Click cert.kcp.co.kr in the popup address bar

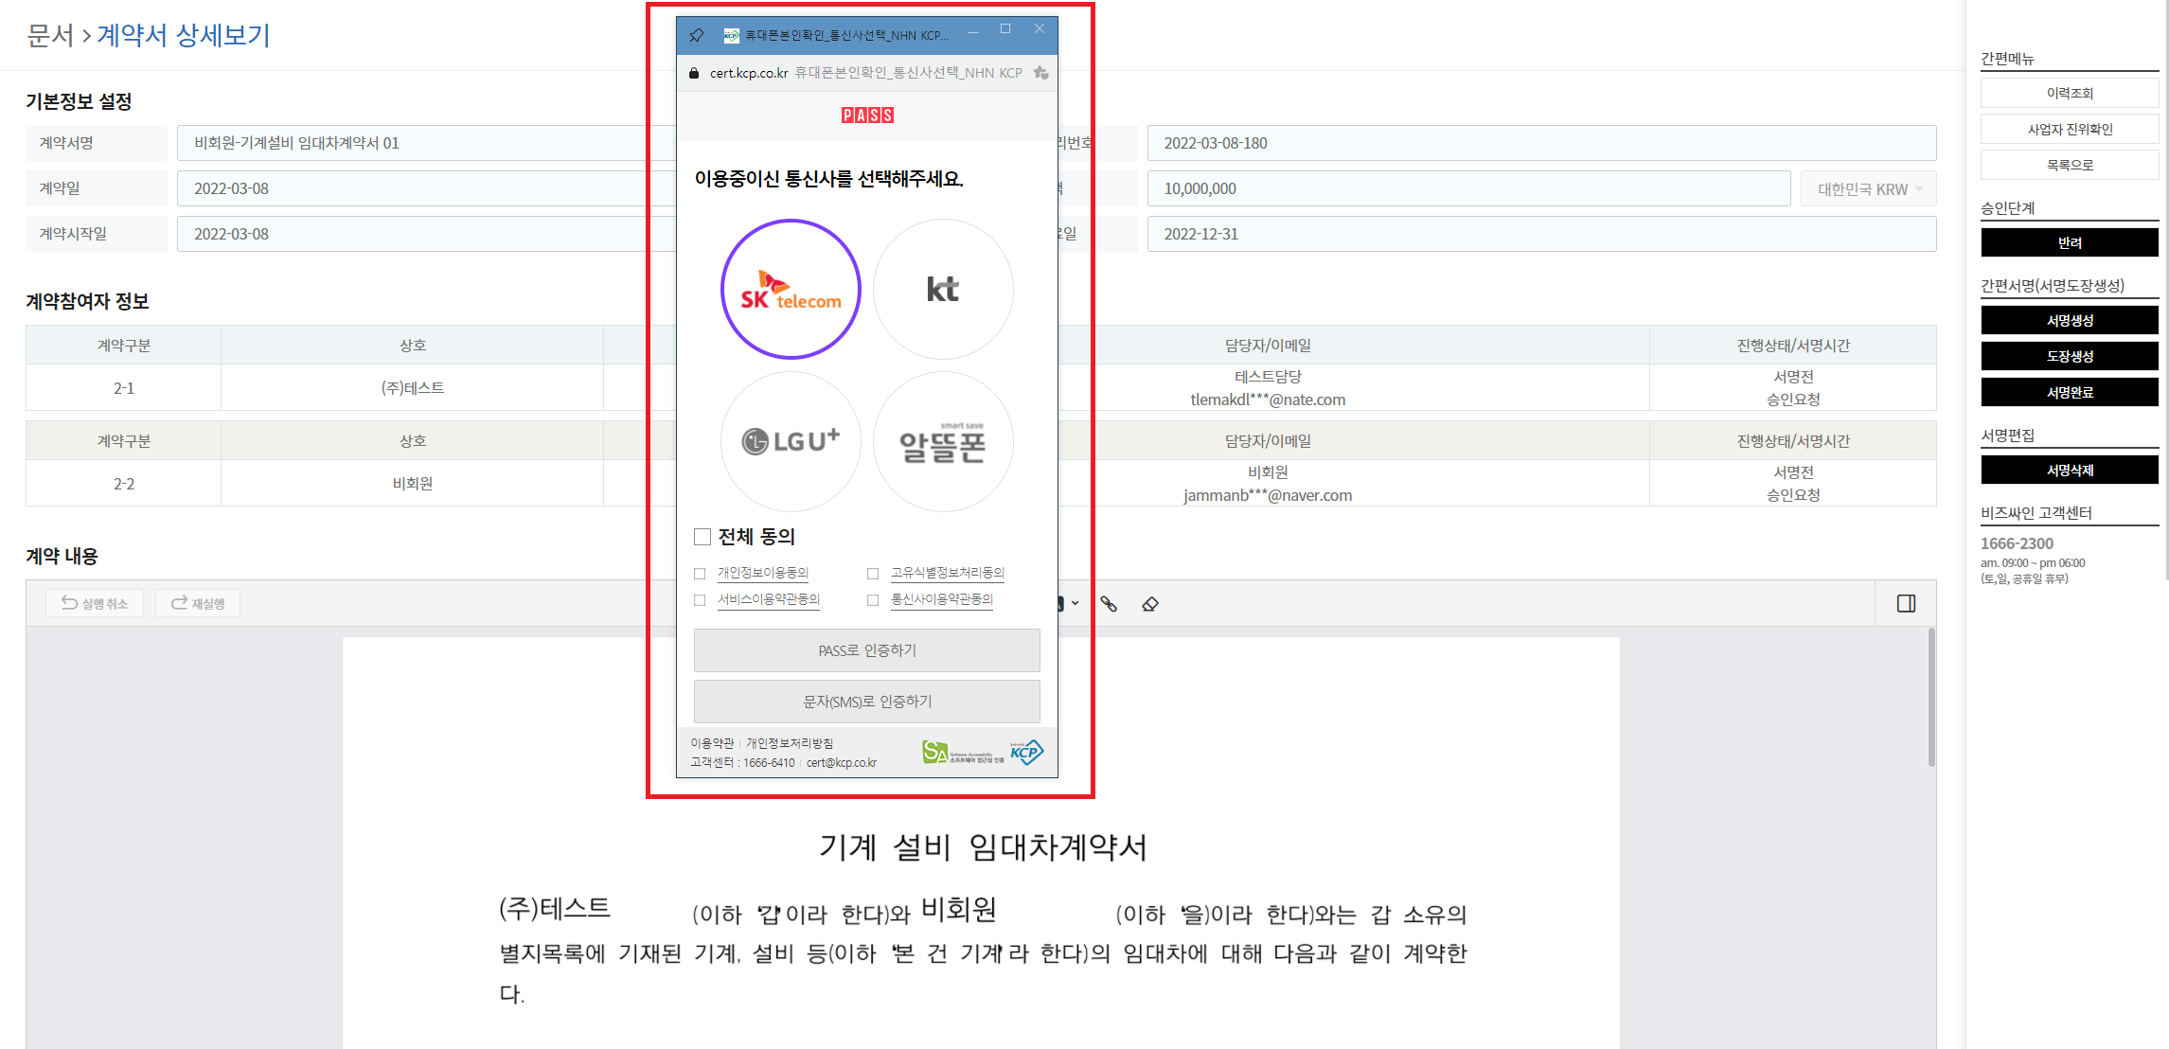click(749, 73)
